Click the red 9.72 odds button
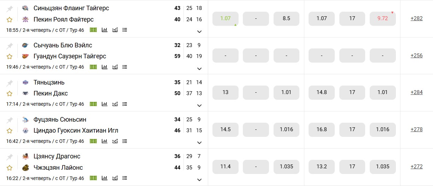 382,18
